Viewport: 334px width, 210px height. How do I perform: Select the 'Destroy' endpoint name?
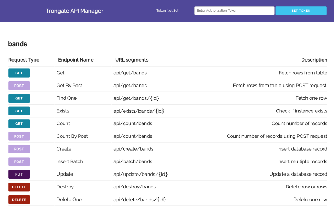pos(65,187)
